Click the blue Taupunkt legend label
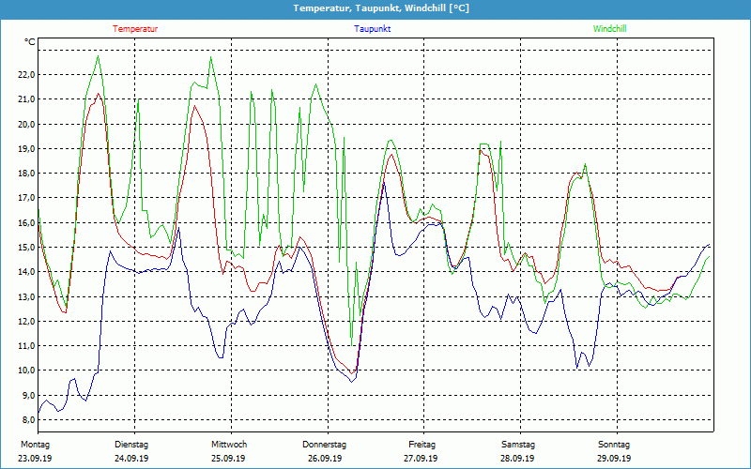 click(x=372, y=29)
